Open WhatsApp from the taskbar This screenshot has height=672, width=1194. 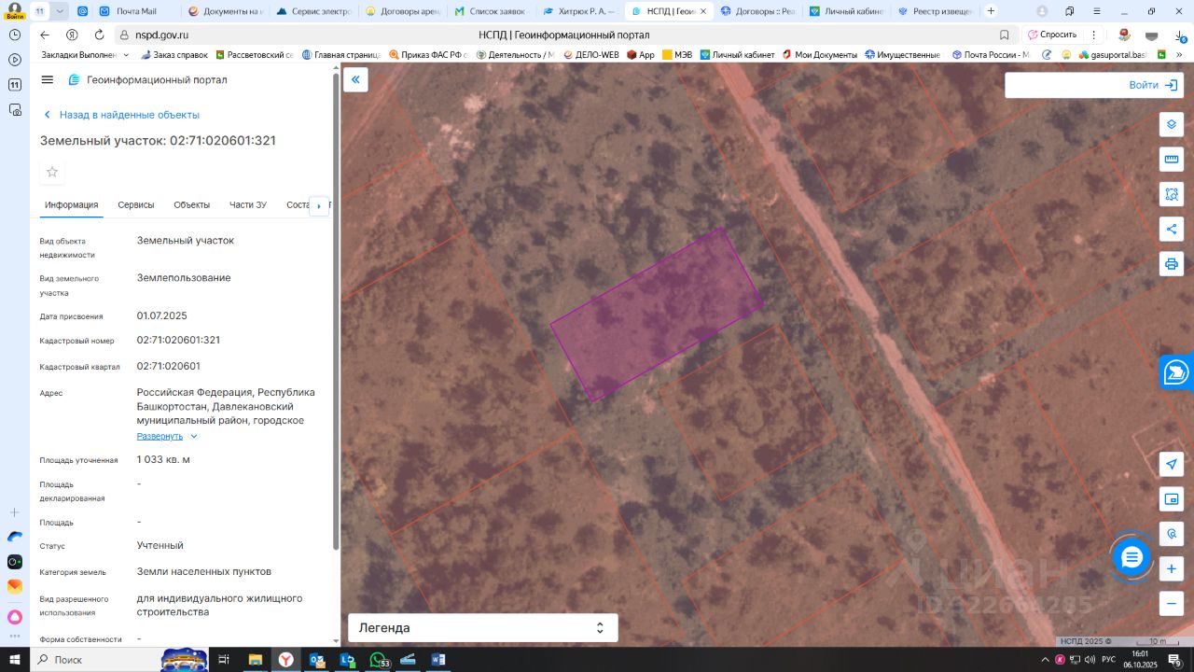(x=378, y=660)
